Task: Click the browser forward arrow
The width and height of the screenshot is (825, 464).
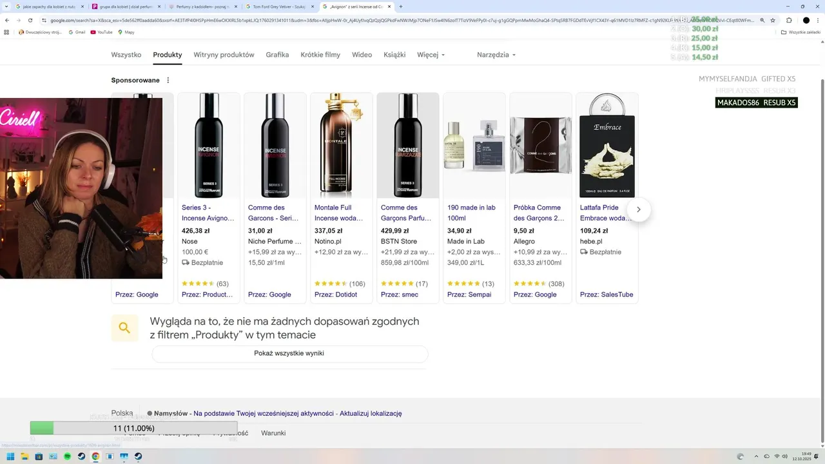Action: click(19, 20)
